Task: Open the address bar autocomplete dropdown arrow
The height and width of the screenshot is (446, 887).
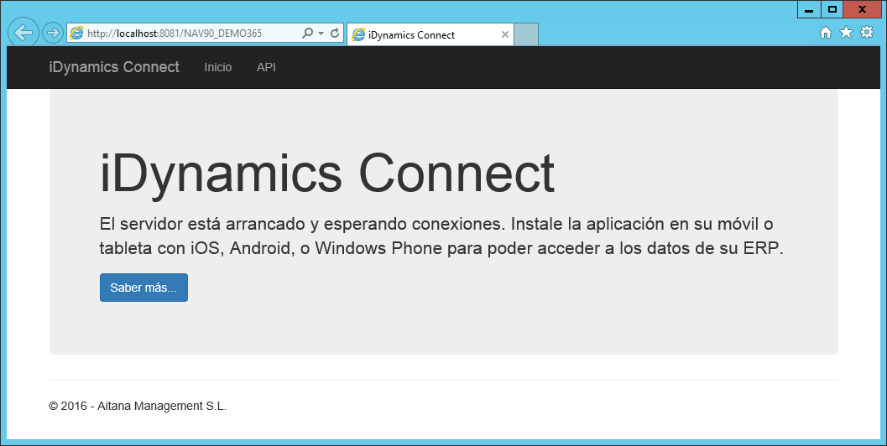Action: point(321,34)
